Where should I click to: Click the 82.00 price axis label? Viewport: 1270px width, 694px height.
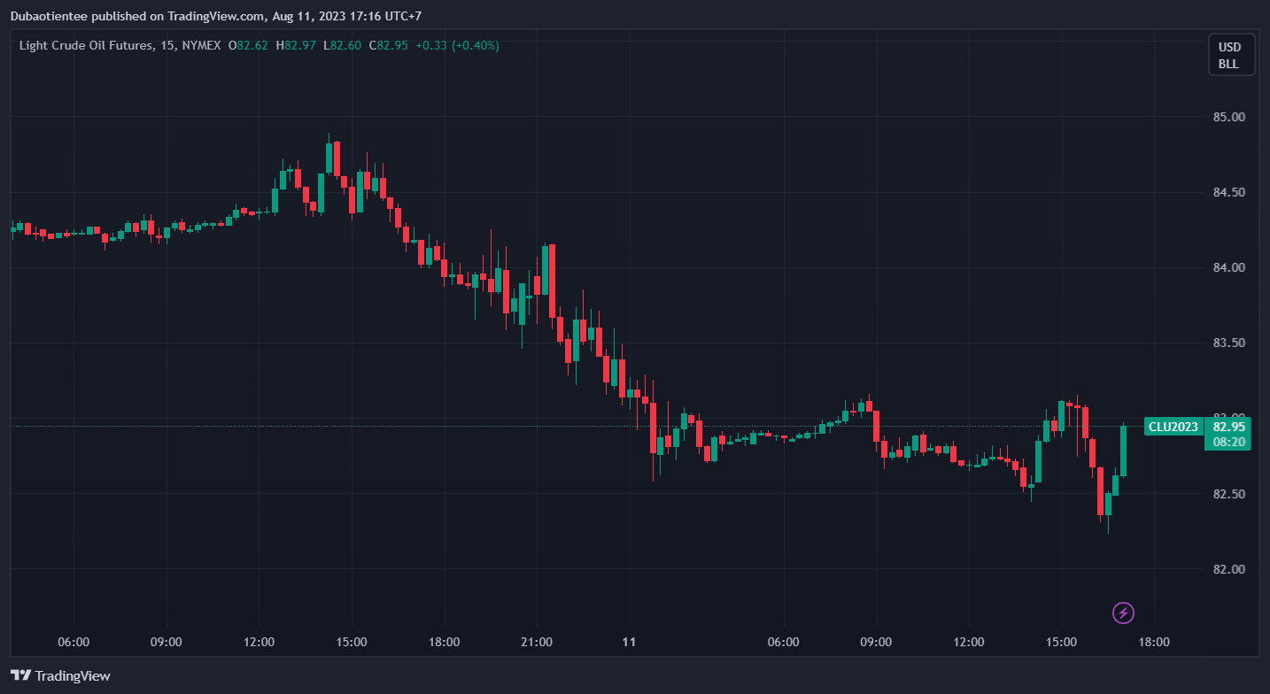(1227, 569)
